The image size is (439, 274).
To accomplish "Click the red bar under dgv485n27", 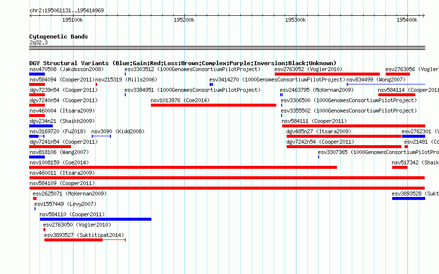I will click(344, 136).
